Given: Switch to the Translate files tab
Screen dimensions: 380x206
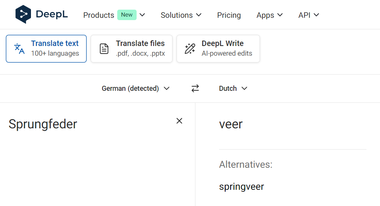Looking at the screenshot, I should [x=132, y=49].
